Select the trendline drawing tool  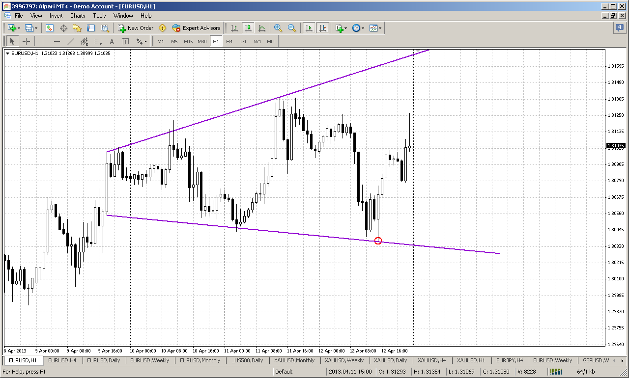(71, 42)
